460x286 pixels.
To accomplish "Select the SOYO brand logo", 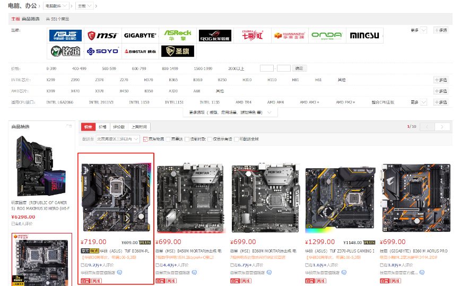I will [x=103, y=51].
